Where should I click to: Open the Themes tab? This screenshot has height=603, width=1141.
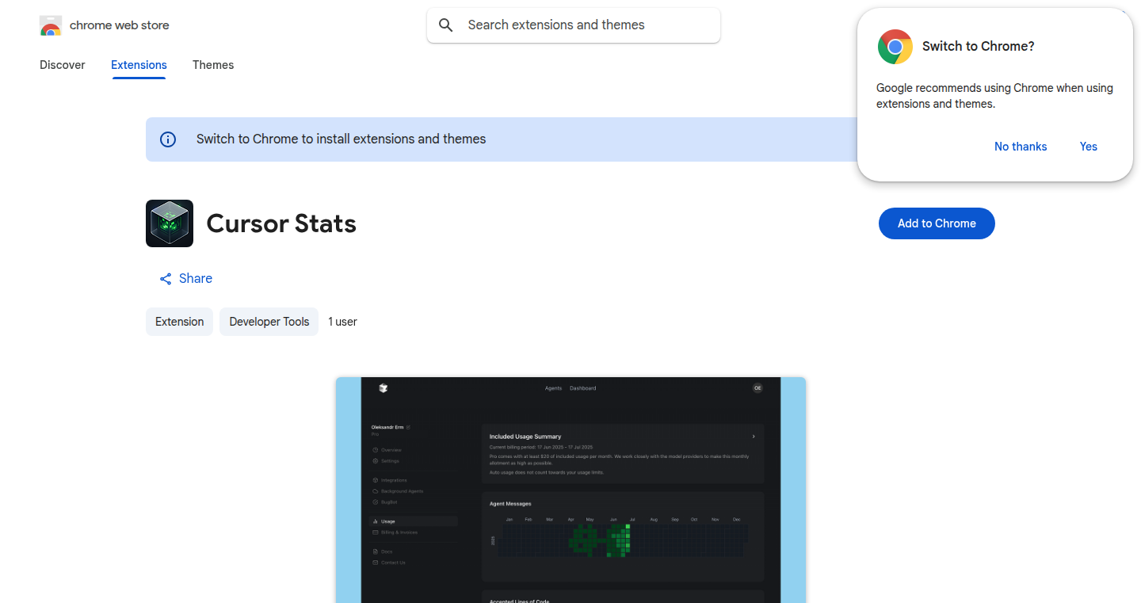[x=213, y=65]
